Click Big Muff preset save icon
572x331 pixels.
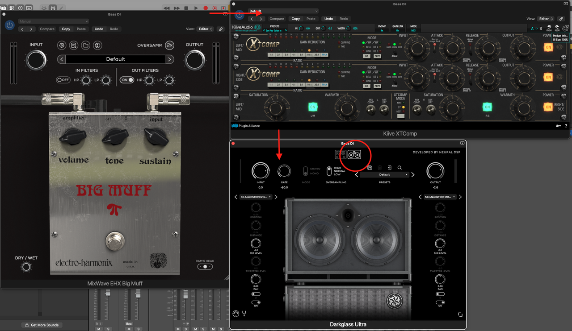[x=74, y=45]
